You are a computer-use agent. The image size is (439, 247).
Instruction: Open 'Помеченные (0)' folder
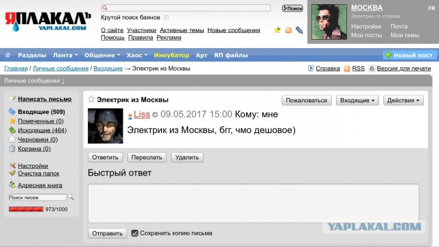tap(40, 121)
